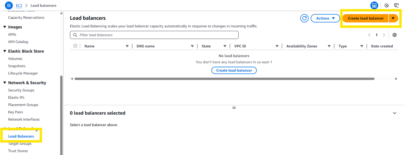Click the search magnifier icon
Screen dimensions: 404x155
75,35
